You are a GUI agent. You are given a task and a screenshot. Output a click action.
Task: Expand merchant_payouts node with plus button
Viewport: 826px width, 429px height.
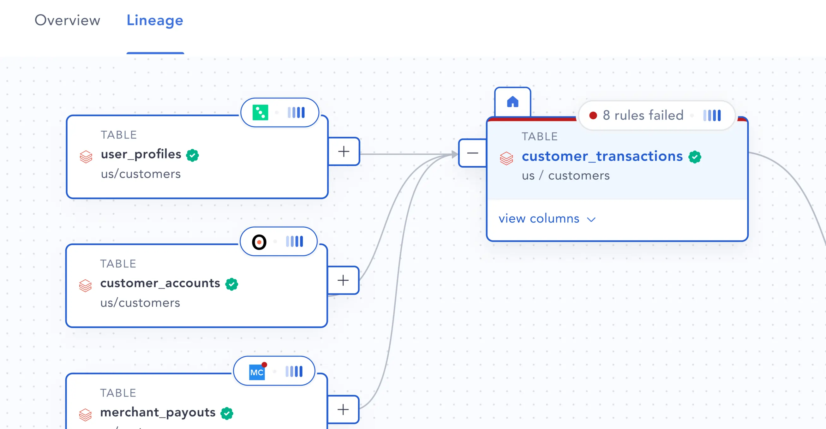pos(343,409)
